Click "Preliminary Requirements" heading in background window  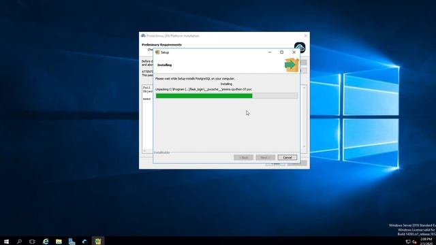pyautogui.click(x=161, y=45)
